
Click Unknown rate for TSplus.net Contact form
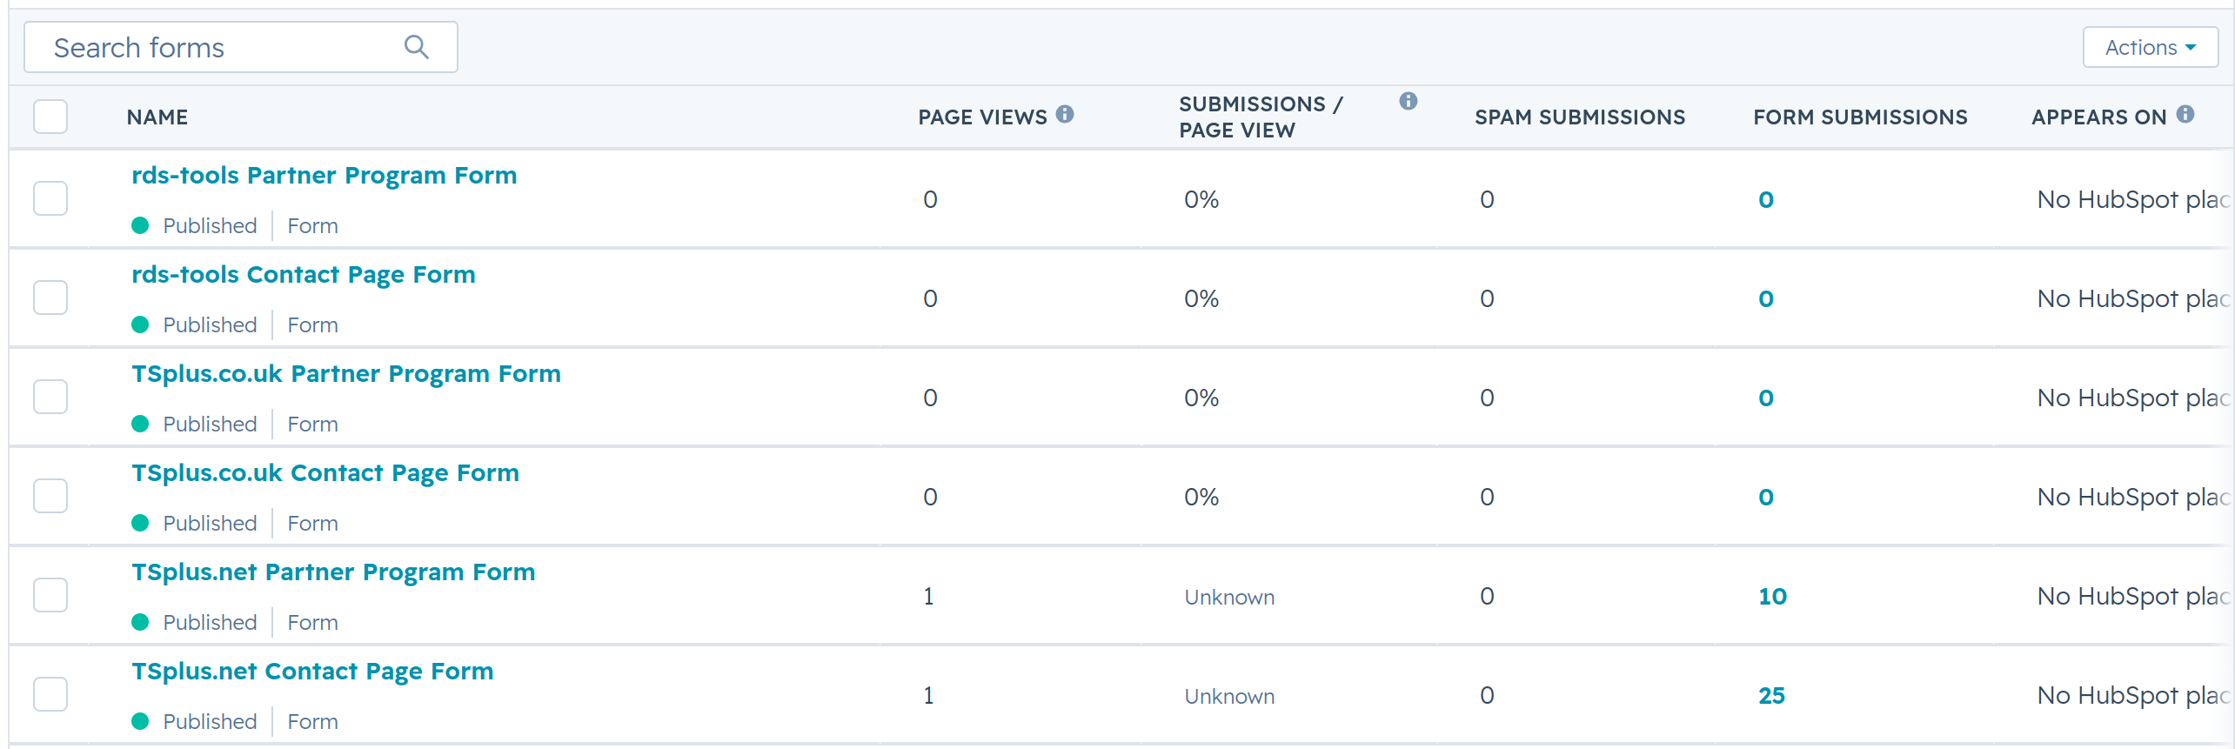(x=1229, y=697)
